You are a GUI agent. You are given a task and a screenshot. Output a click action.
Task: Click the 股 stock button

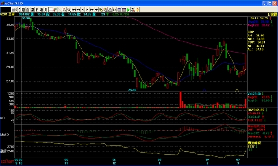[x=23, y=10]
